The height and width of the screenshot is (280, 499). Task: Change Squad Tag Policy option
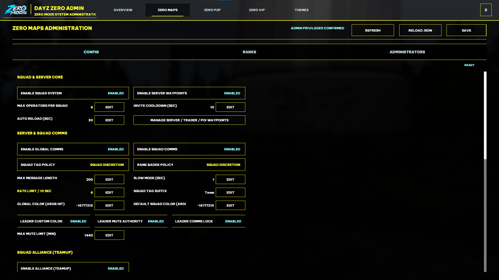click(x=73, y=165)
